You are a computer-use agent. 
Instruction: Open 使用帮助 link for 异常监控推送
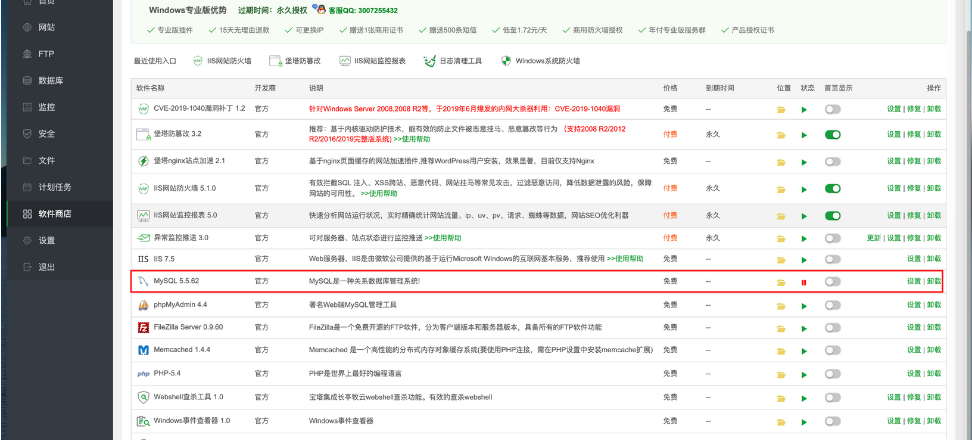click(443, 238)
